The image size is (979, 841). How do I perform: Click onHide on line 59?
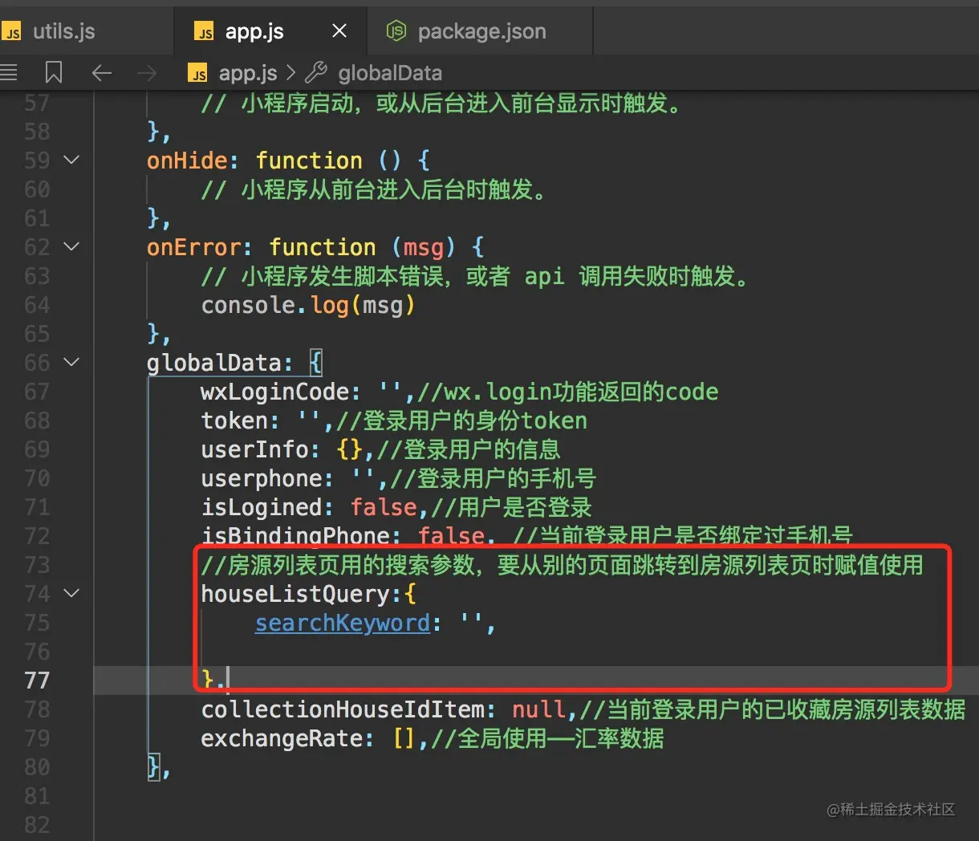pos(187,160)
